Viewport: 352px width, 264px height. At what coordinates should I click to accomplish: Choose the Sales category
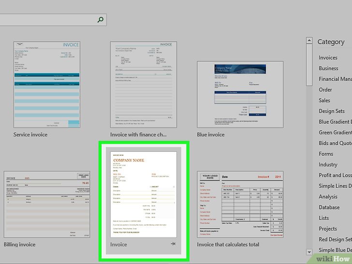pos(324,100)
